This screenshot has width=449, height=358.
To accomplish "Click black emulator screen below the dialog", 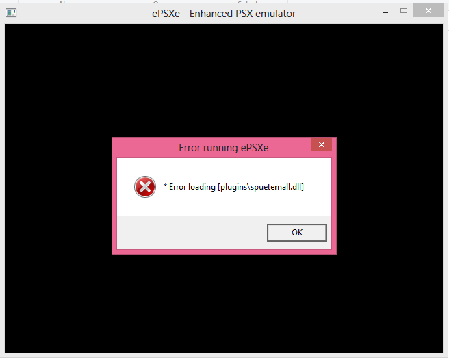I will pyautogui.click(x=224, y=303).
